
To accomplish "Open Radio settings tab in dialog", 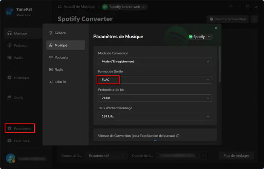I will click(66, 69).
